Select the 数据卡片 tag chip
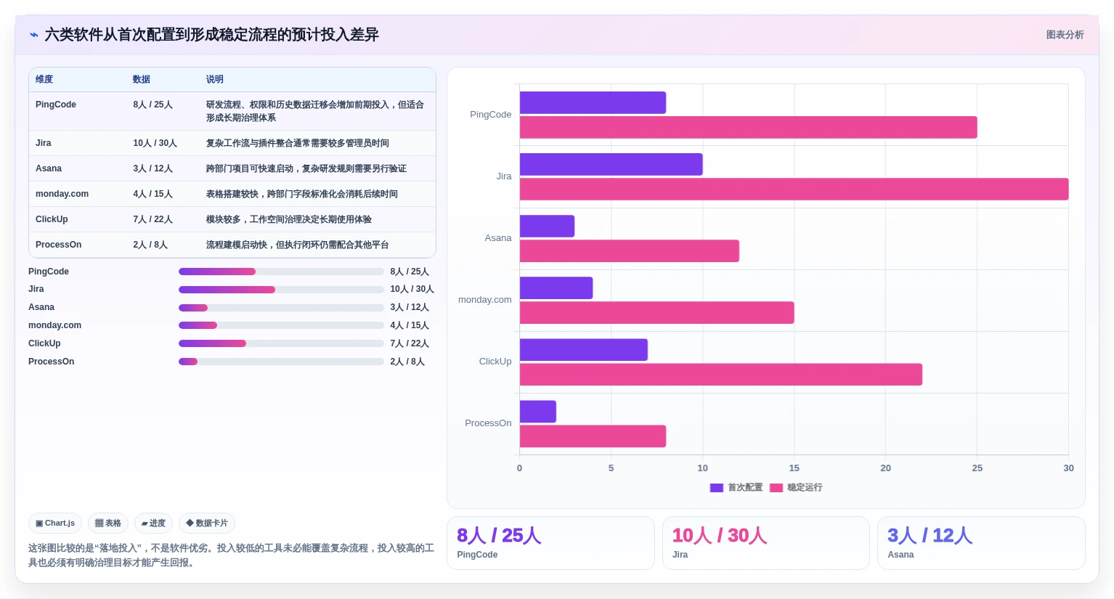 pos(207,523)
